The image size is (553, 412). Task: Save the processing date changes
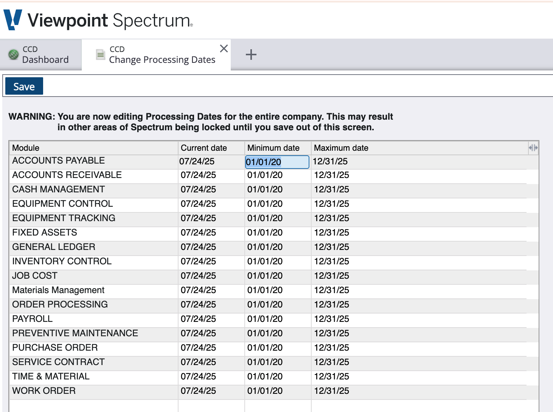coord(24,86)
